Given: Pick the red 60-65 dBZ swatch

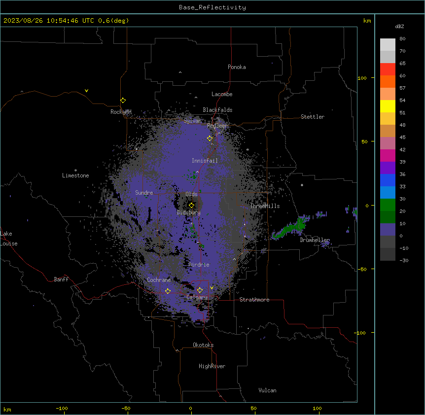Looking at the screenshot, I should pyautogui.click(x=388, y=69).
